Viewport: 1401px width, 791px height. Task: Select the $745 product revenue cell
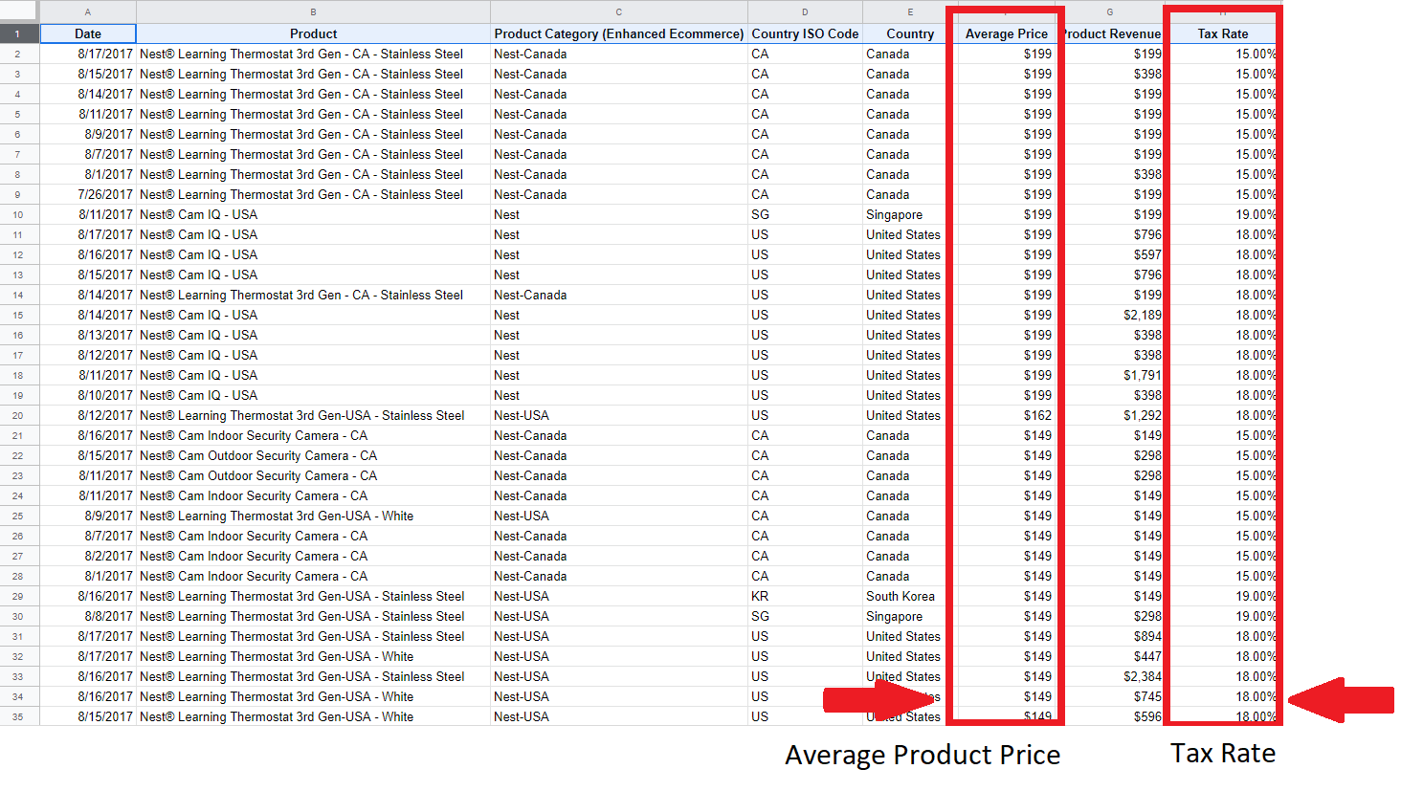1110,696
